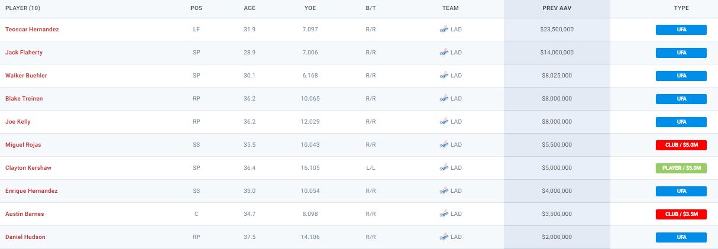The height and width of the screenshot is (249, 718).
Task: Click the red CLUB / $5.0M badge
Action: (681, 145)
